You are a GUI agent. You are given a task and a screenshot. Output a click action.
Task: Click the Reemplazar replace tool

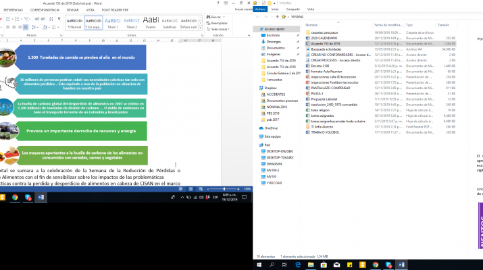[218, 22]
